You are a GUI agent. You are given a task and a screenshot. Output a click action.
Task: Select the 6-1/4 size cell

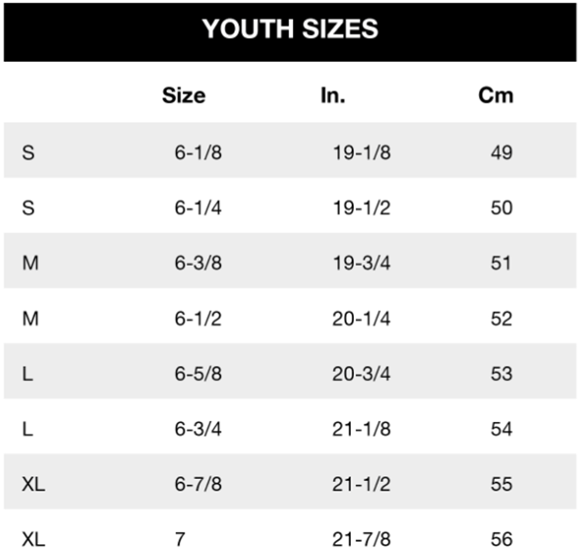point(198,207)
